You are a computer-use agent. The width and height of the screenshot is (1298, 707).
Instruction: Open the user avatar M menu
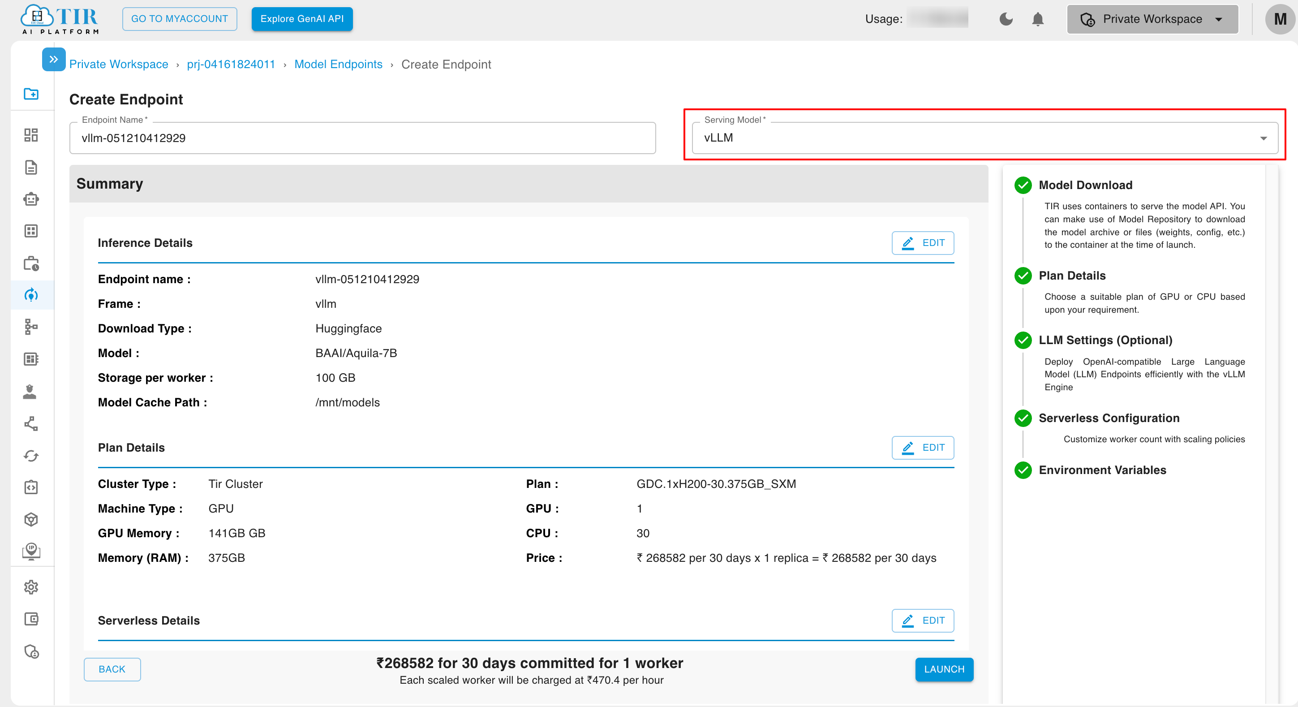point(1280,19)
